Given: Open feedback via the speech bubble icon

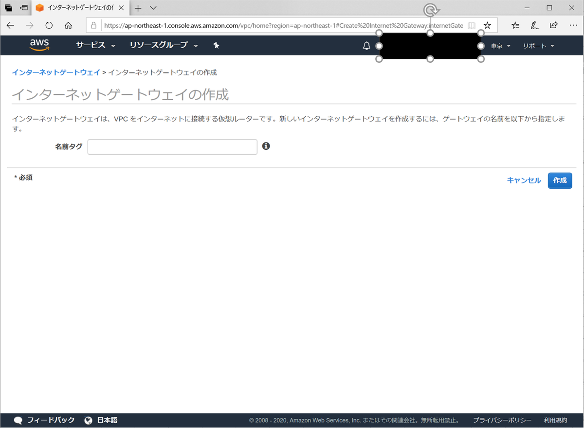Looking at the screenshot, I should [x=18, y=420].
